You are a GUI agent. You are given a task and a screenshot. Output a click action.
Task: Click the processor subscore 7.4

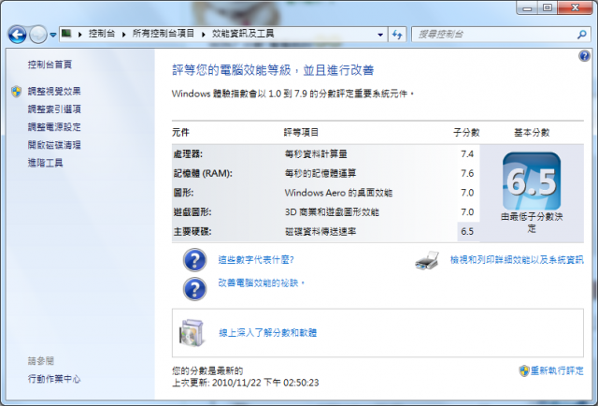click(467, 154)
